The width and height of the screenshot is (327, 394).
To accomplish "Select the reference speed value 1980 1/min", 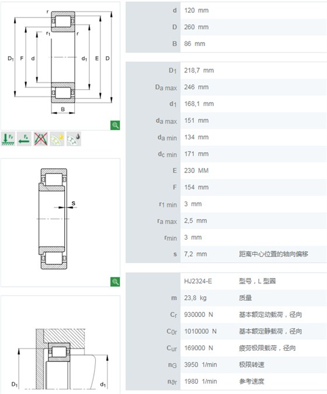I will point(200,381).
